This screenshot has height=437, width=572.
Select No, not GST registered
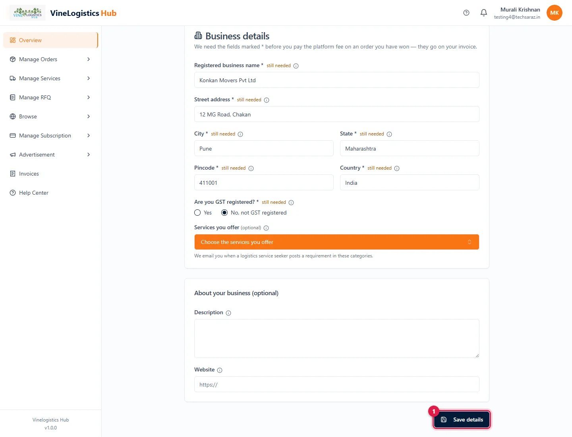click(224, 213)
